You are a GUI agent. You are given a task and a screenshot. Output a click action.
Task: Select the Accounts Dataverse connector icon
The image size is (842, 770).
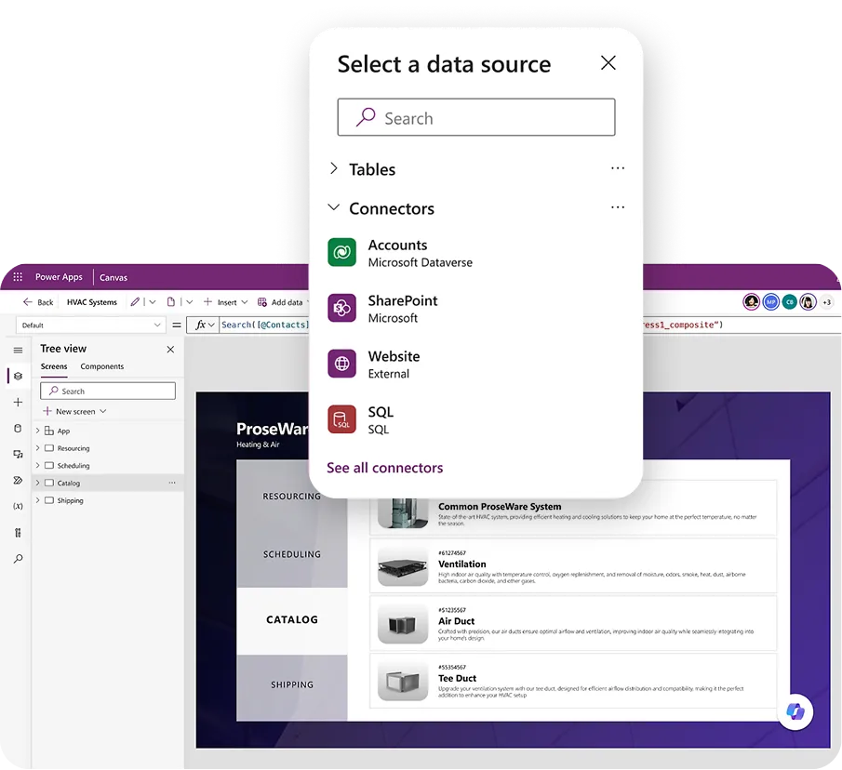pos(341,252)
